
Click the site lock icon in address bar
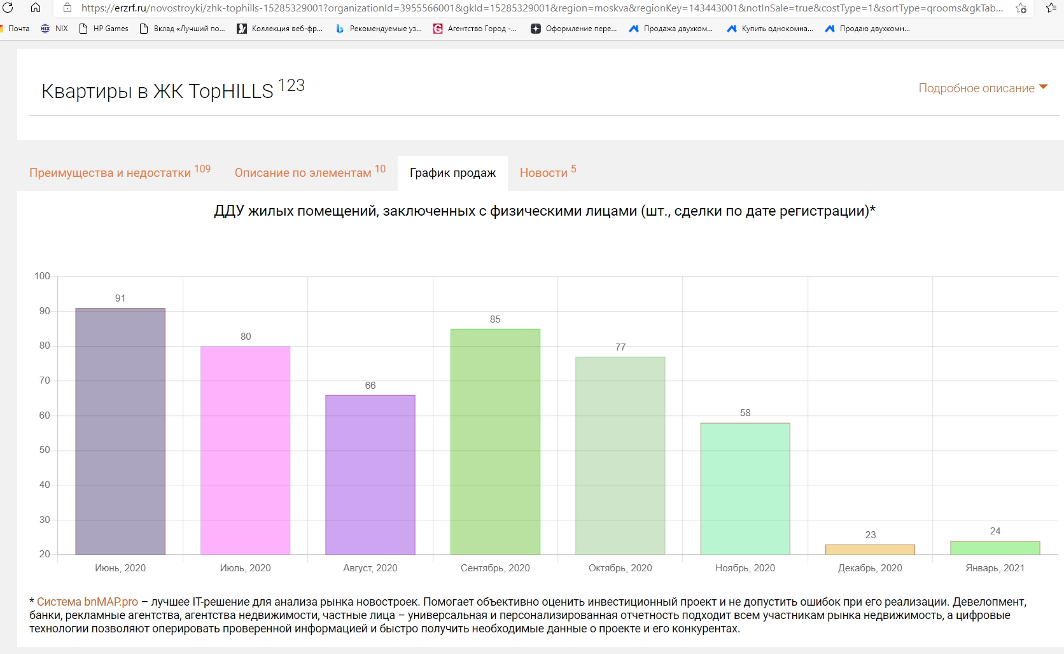67,8
